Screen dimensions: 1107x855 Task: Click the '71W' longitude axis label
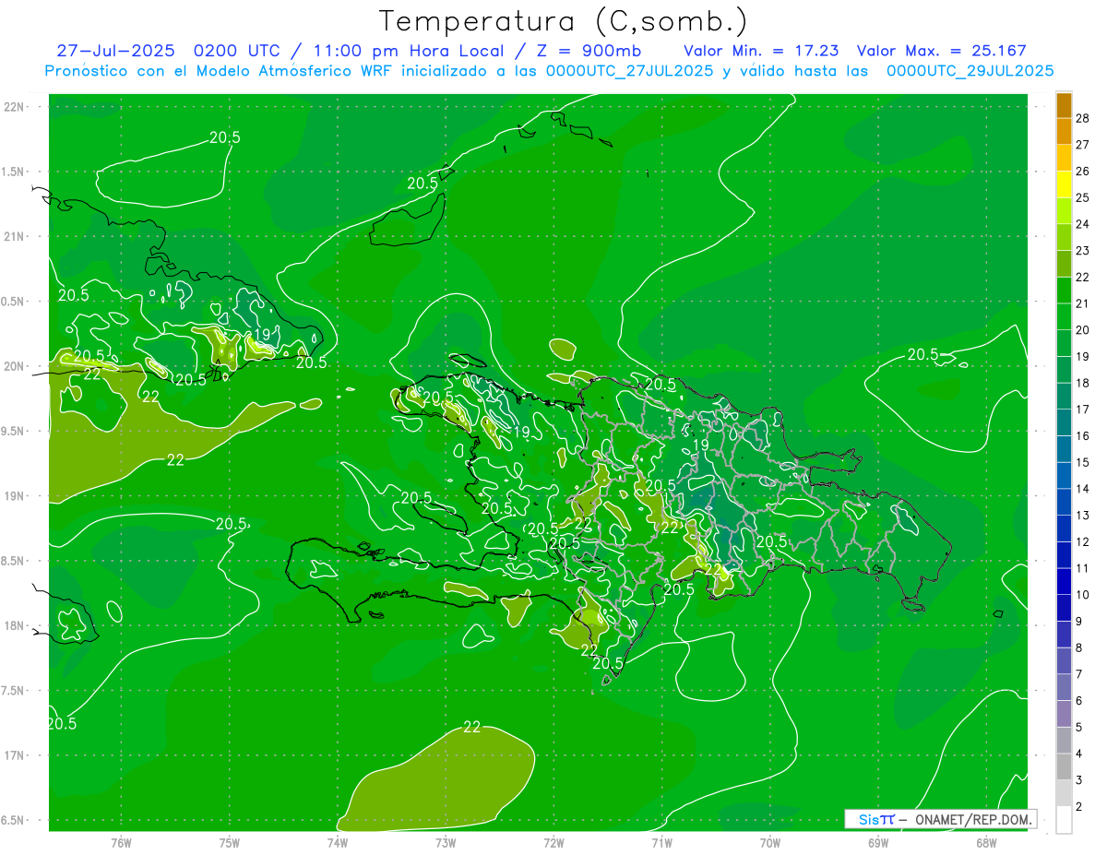tap(661, 843)
